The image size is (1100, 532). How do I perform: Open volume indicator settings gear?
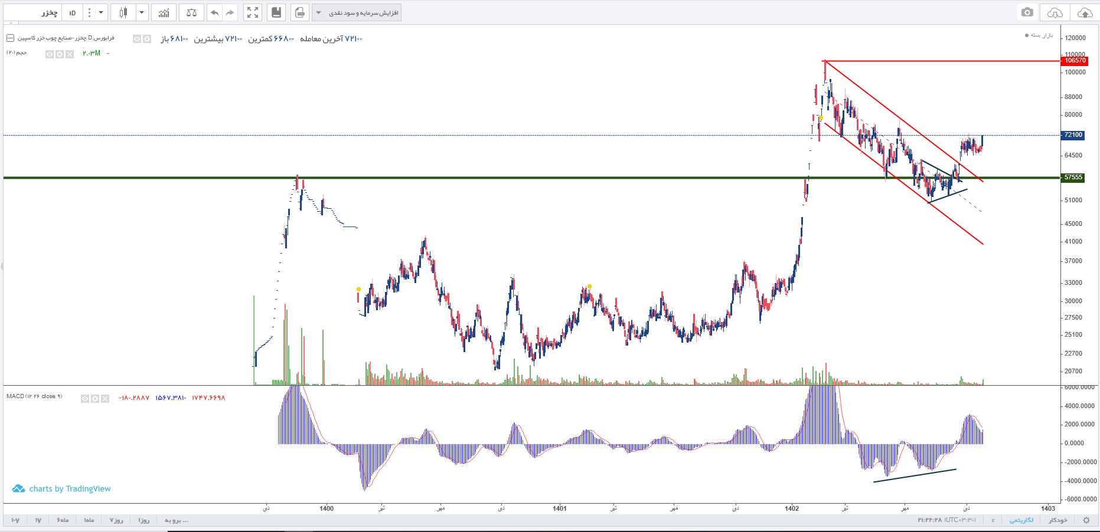tap(60, 54)
